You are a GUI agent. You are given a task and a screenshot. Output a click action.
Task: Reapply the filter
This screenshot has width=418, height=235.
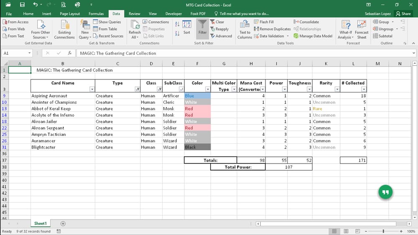[x=219, y=29]
